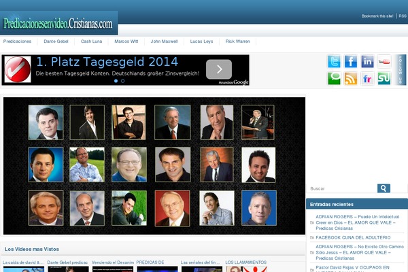Click the red checkmark ad logo
The height and width of the screenshot is (272, 408).
point(18,69)
